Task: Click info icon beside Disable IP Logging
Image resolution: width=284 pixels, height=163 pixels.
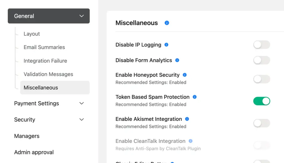Action: [x=166, y=45]
